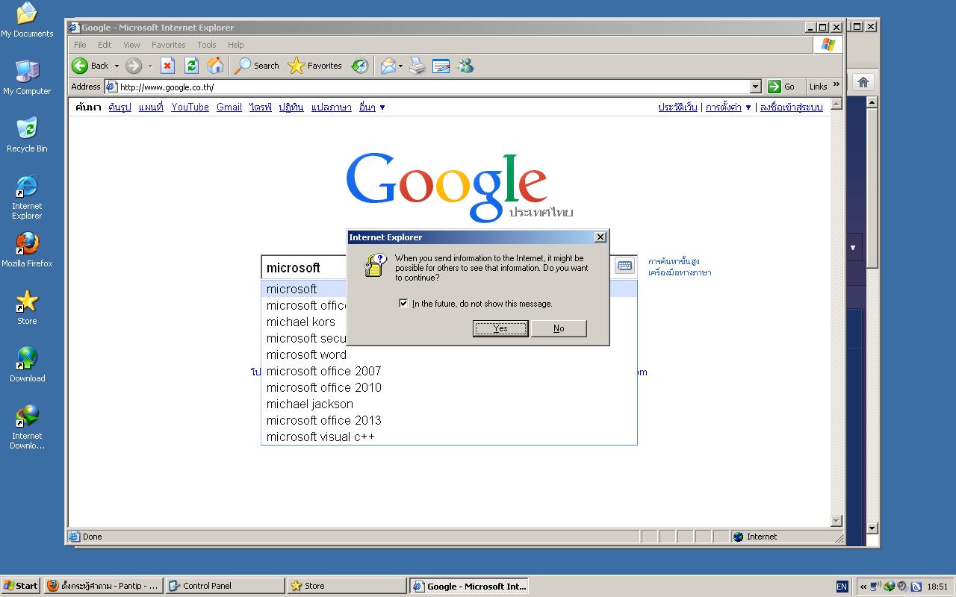Screen dimensions: 956x597
Task: Expand the Links toolbar chevron
Action: pyautogui.click(x=836, y=85)
